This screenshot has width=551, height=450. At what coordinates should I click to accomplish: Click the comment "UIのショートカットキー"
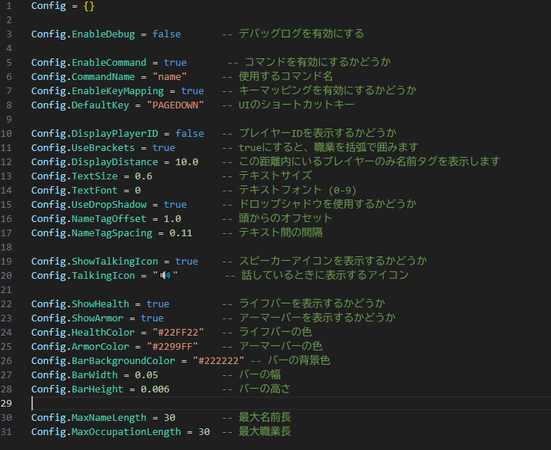[x=296, y=105]
